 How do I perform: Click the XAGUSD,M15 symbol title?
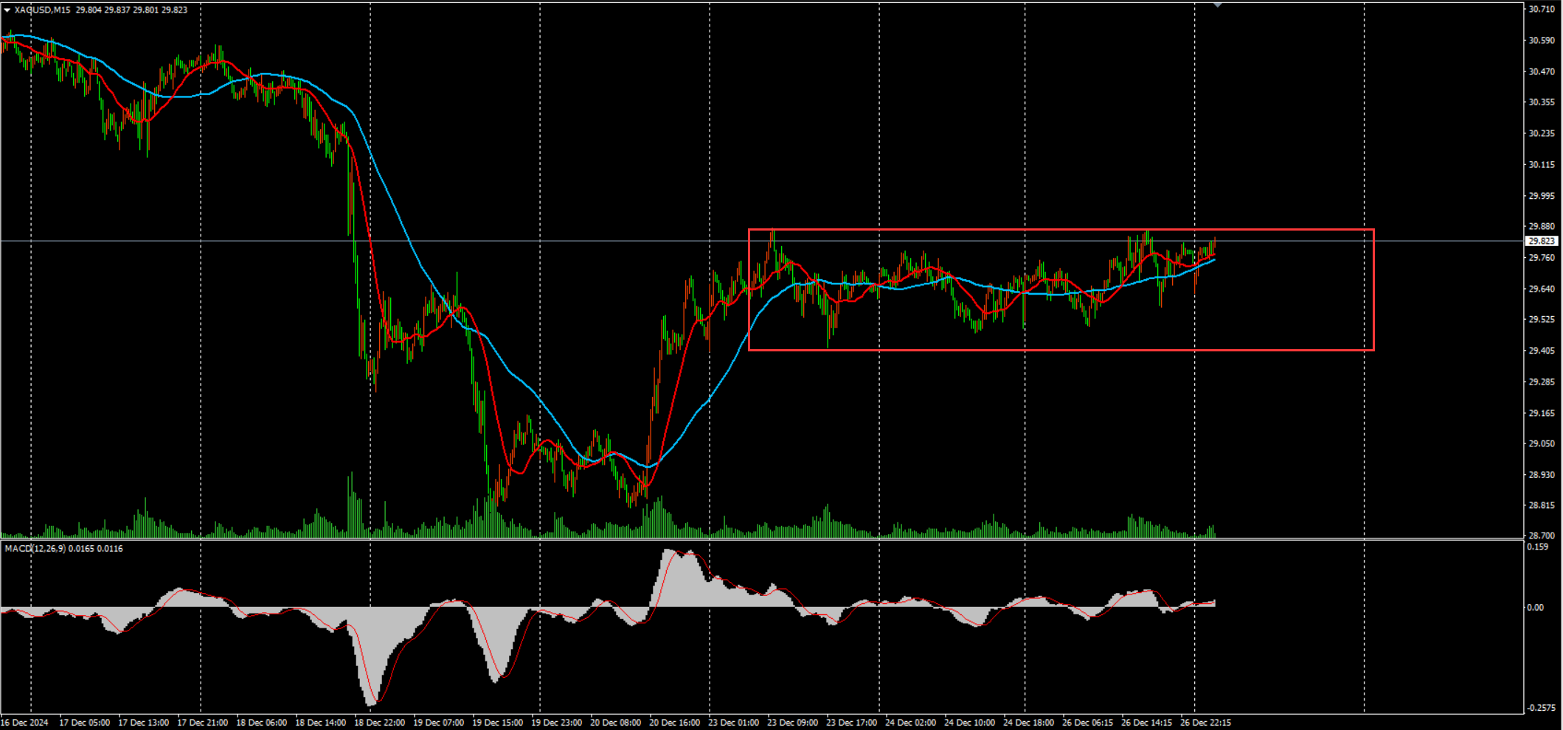[43, 10]
